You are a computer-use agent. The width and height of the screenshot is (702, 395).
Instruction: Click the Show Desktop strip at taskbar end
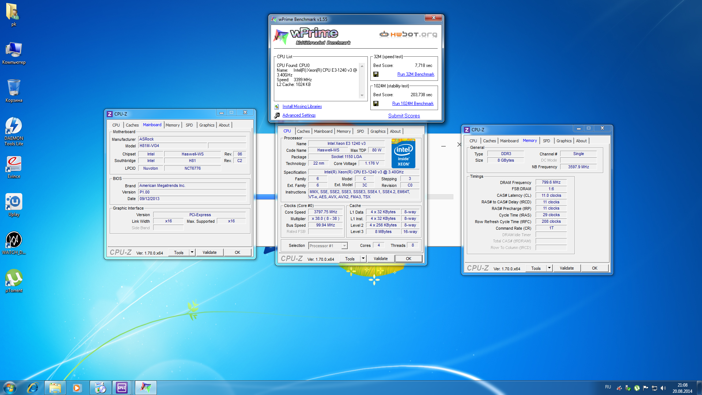699,388
